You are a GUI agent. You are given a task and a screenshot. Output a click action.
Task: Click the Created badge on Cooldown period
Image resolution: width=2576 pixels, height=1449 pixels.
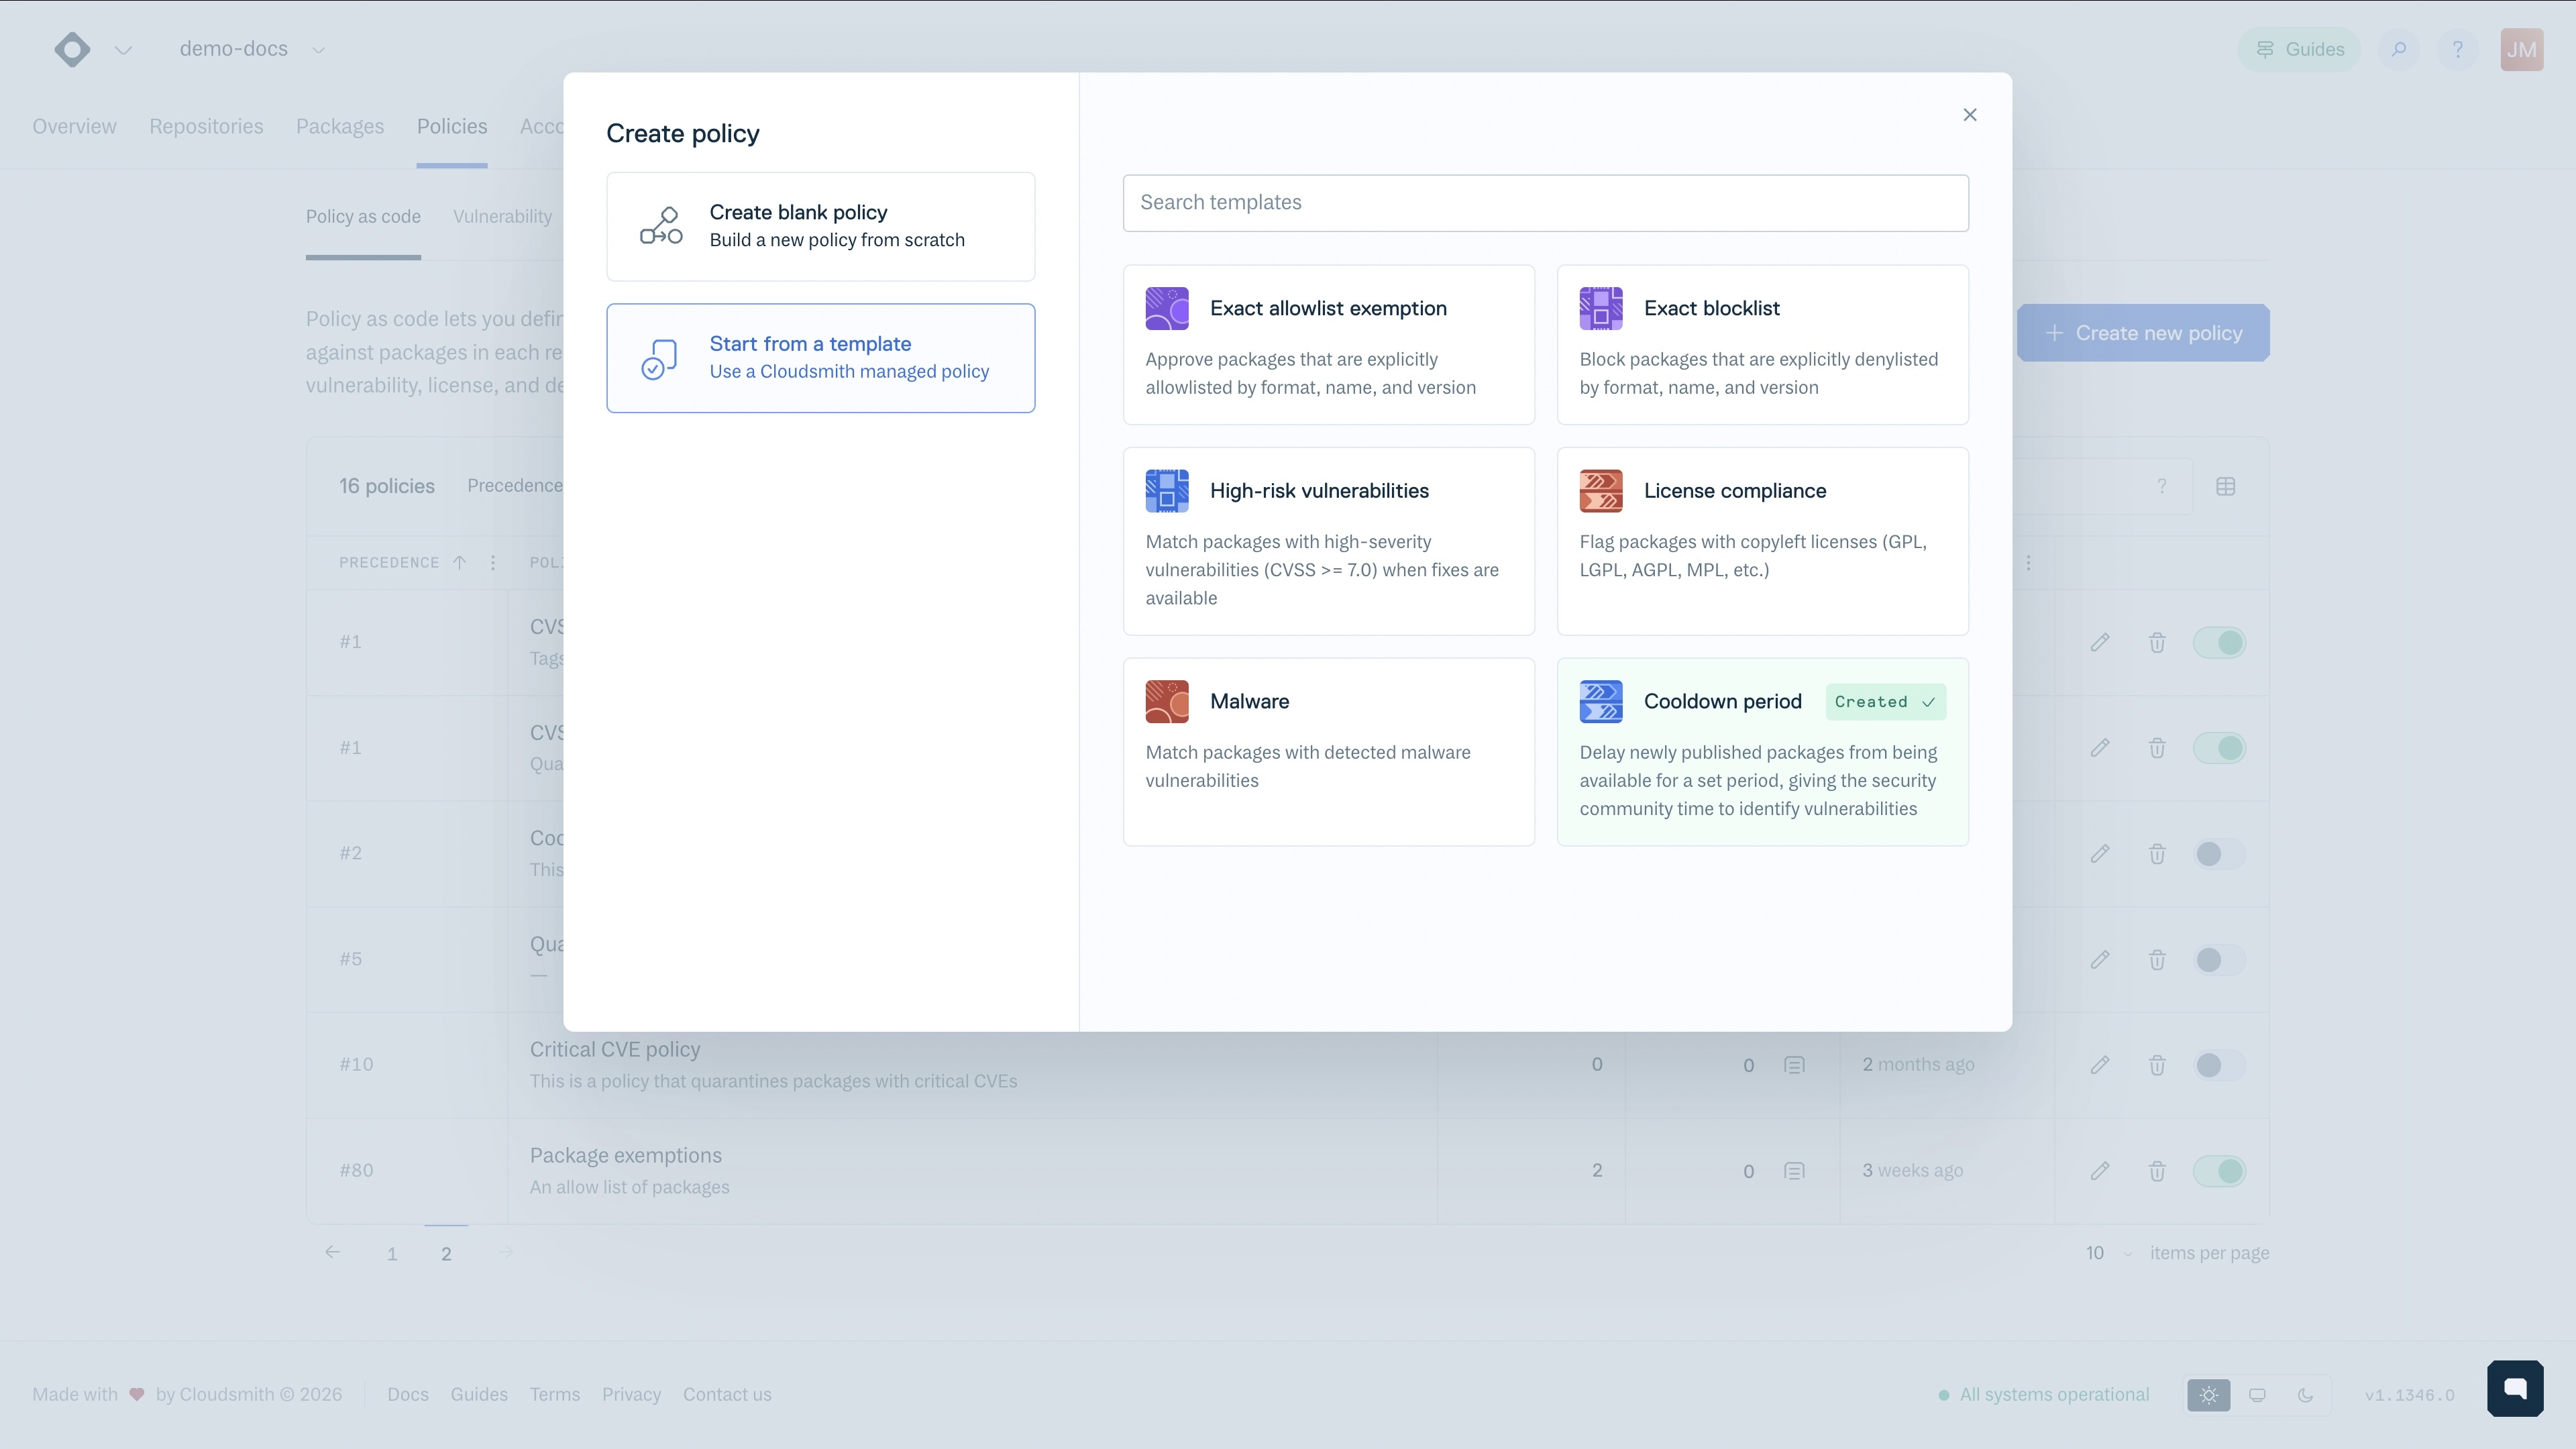tap(1885, 702)
